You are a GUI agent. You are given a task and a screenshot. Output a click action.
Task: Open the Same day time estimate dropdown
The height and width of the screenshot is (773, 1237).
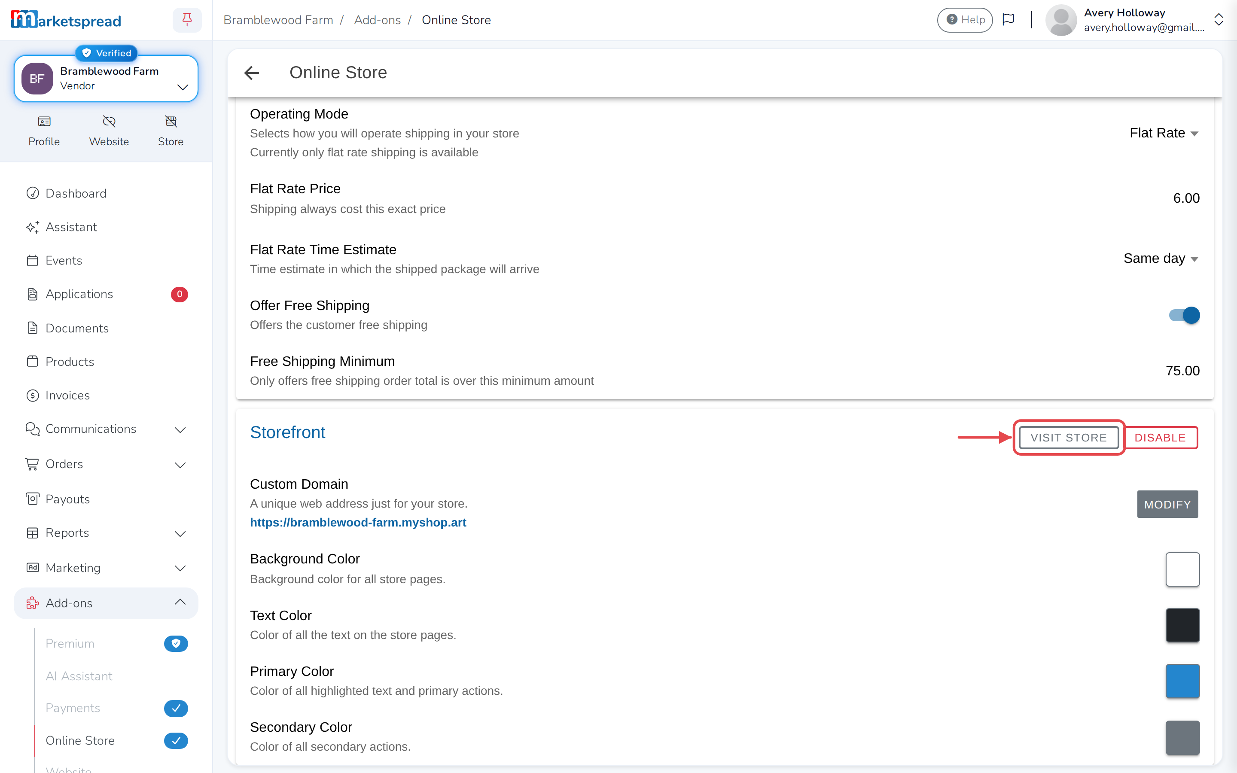click(1160, 258)
